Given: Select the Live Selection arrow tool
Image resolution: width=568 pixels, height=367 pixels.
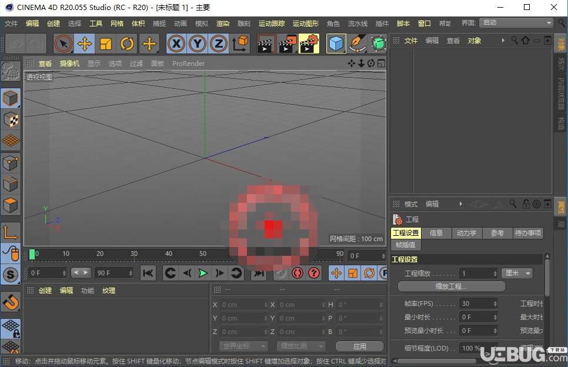Looking at the screenshot, I should [x=64, y=44].
